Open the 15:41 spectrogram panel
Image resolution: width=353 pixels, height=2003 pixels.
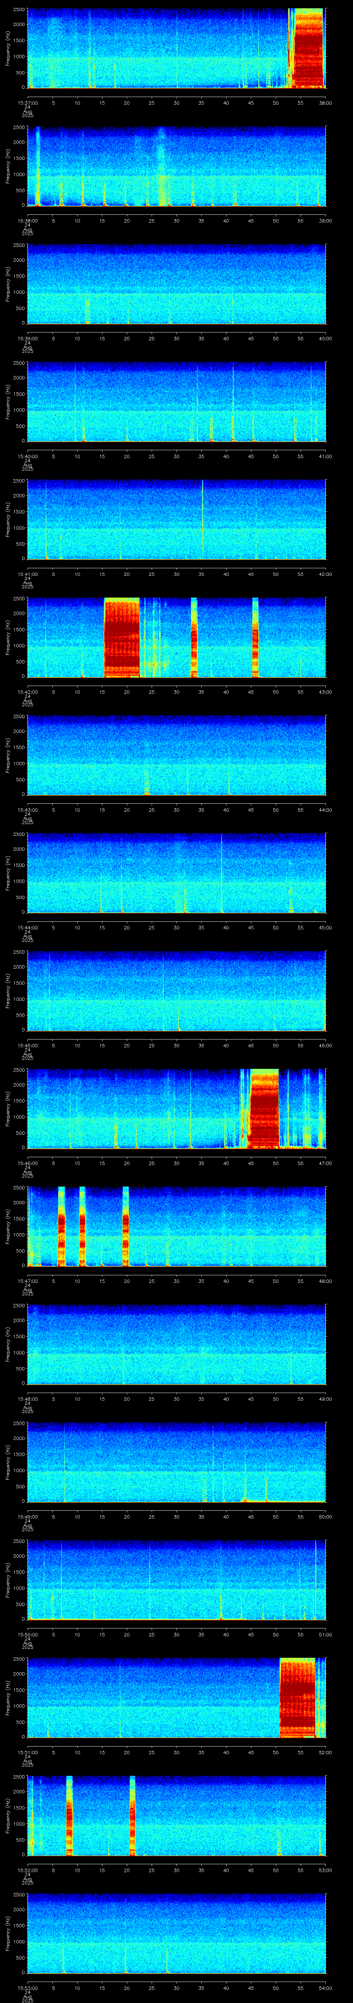(x=176, y=520)
